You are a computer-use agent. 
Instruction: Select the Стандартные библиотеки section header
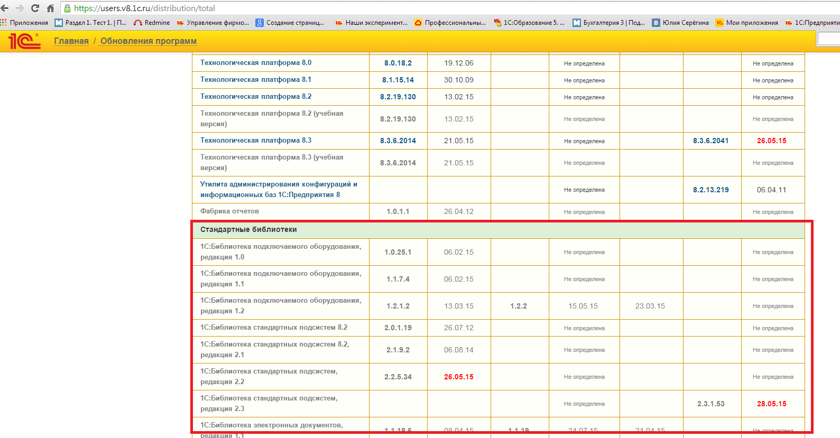coord(498,230)
